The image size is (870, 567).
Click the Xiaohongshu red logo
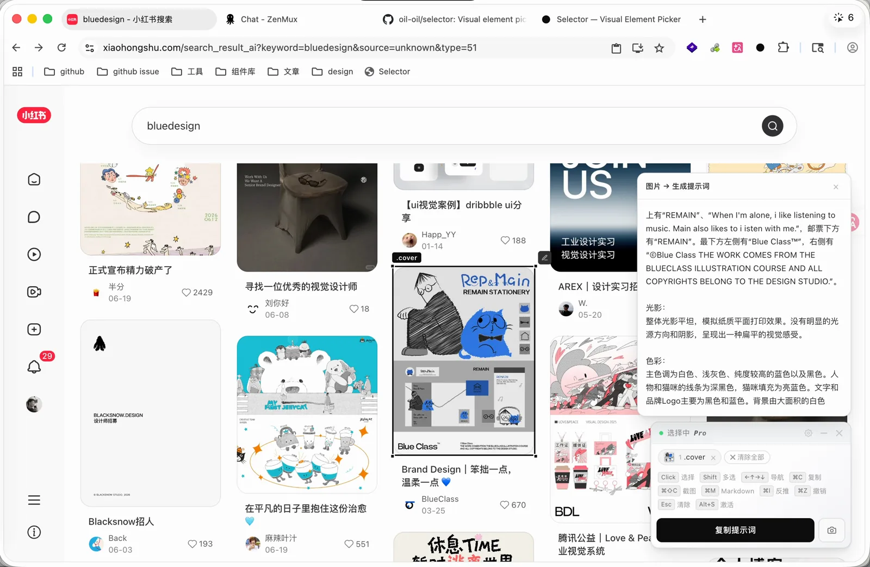click(34, 115)
